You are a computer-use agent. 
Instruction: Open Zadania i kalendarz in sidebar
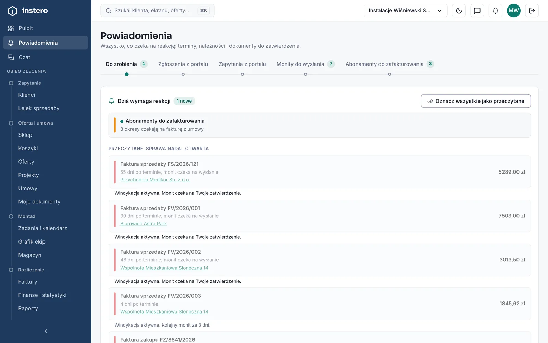[42, 228]
